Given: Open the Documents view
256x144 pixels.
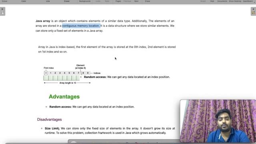Looking at the screenshot, I should 222,1.
